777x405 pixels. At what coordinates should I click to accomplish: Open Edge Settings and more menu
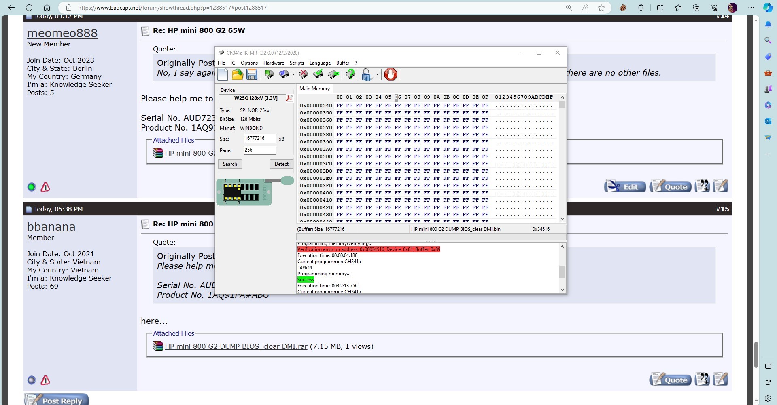[x=751, y=8]
